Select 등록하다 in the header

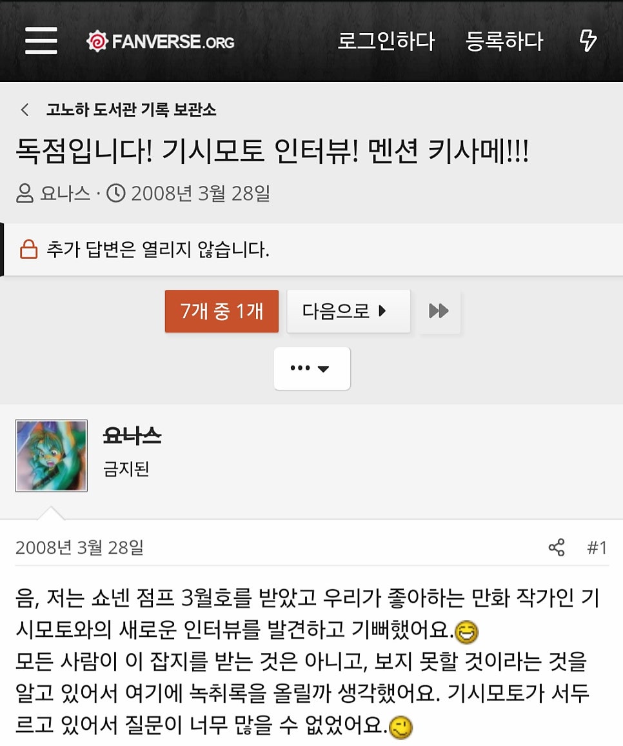click(504, 41)
